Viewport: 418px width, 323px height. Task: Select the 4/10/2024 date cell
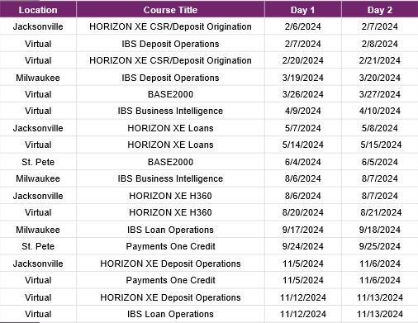(380, 111)
